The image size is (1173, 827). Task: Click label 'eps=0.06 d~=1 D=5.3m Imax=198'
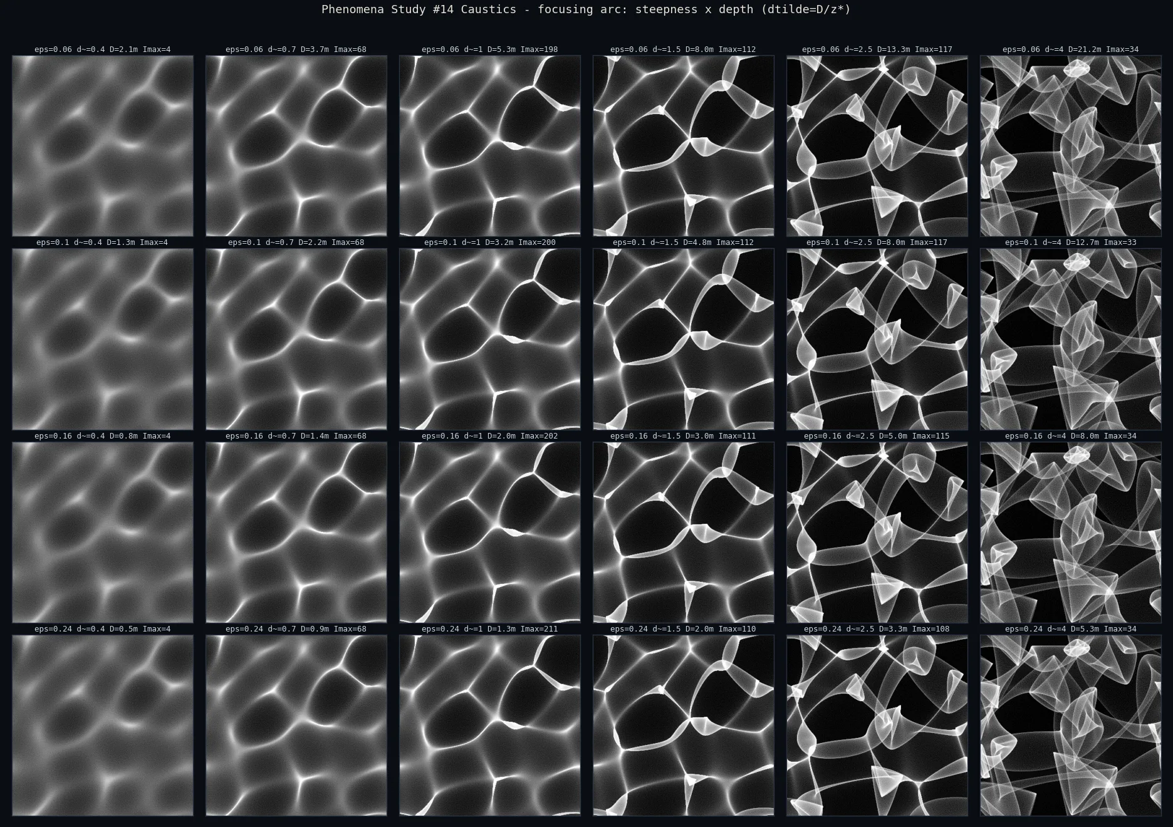click(490, 49)
